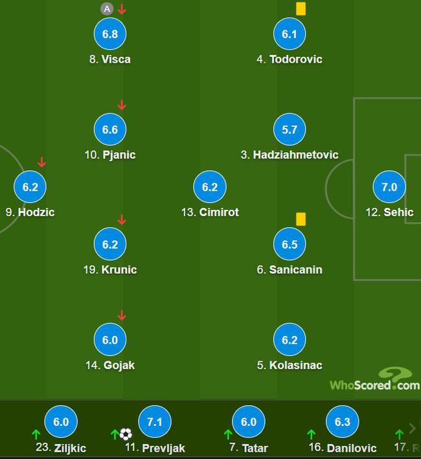Click Todorovic's 6.1 rating circle
This screenshot has width=421, height=459.
coord(290,34)
